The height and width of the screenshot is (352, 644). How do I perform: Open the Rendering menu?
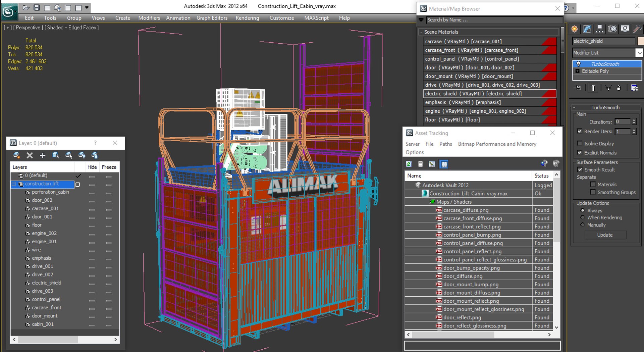[247, 18]
